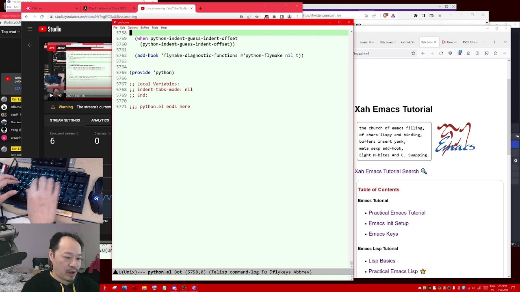Image resolution: width=520 pixels, height=292 pixels.
Task: Click the stream preview thumbnail
Action: [78, 71]
